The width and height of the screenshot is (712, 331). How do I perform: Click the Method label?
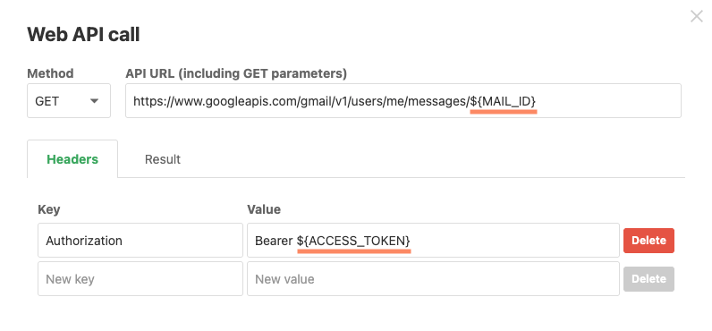[x=50, y=73]
